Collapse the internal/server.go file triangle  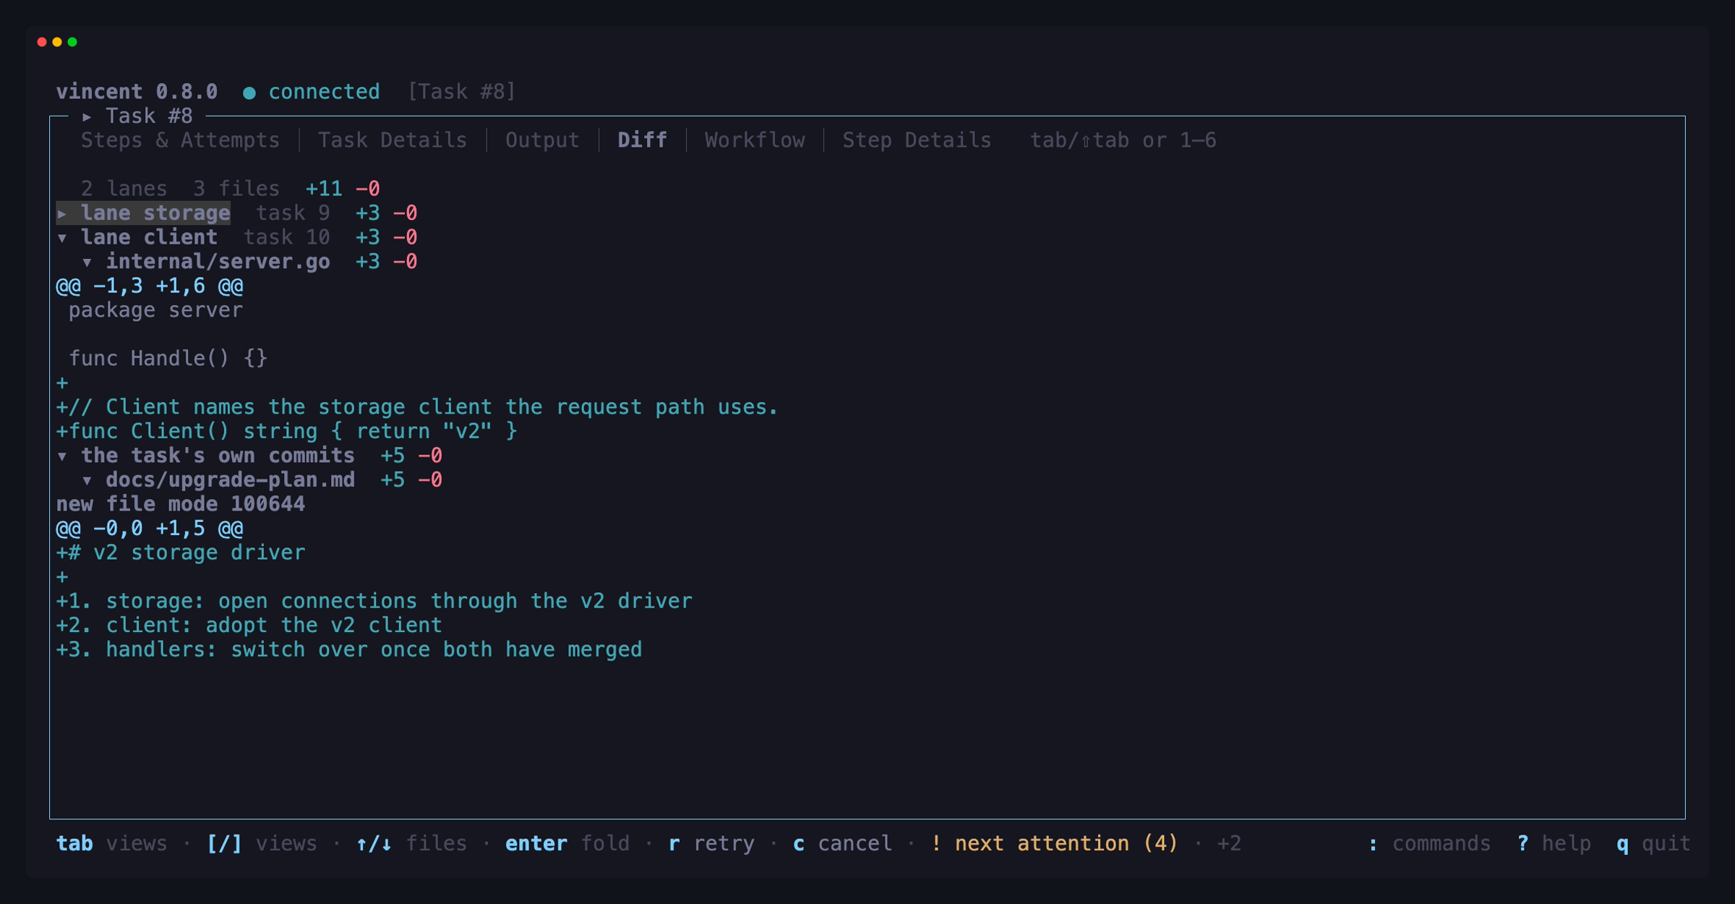point(87,262)
